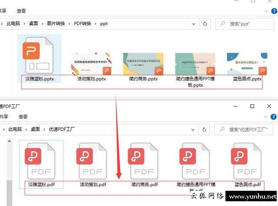
Task: Click the 简约商务.pdf file name
Action: coord(144,185)
